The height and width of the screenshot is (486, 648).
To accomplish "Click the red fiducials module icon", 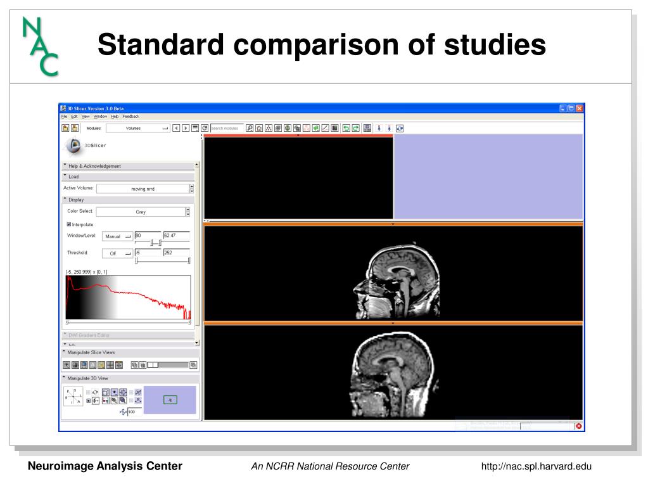I will [307, 128].
